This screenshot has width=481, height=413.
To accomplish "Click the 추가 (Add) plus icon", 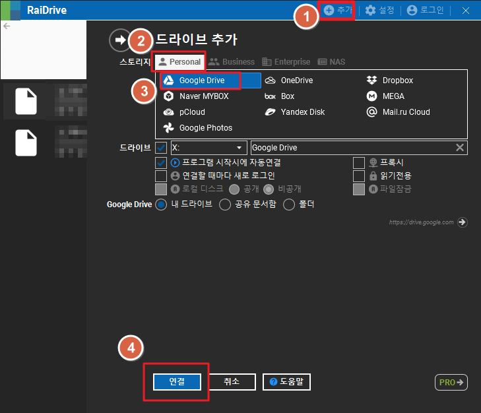I will pyautogui.click(x=329, y=11).
